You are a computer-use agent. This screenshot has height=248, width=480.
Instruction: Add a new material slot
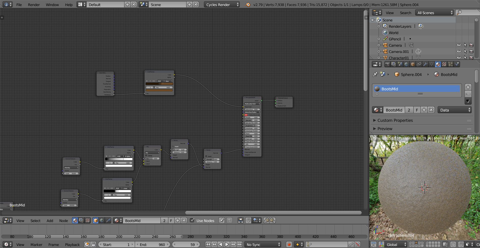click(x=468, y=87)
